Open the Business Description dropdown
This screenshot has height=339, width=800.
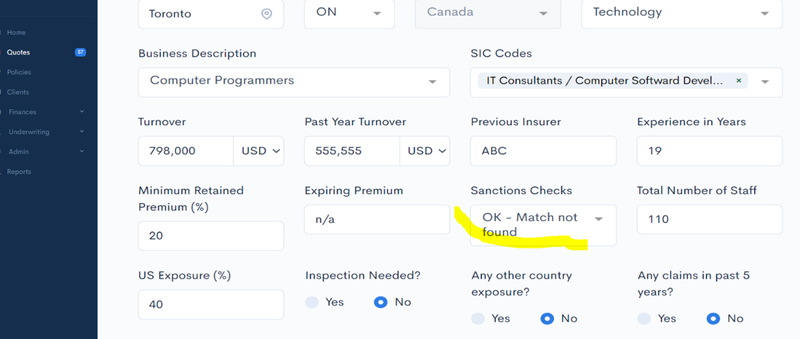pyautogui.click(x=294, y=82)
